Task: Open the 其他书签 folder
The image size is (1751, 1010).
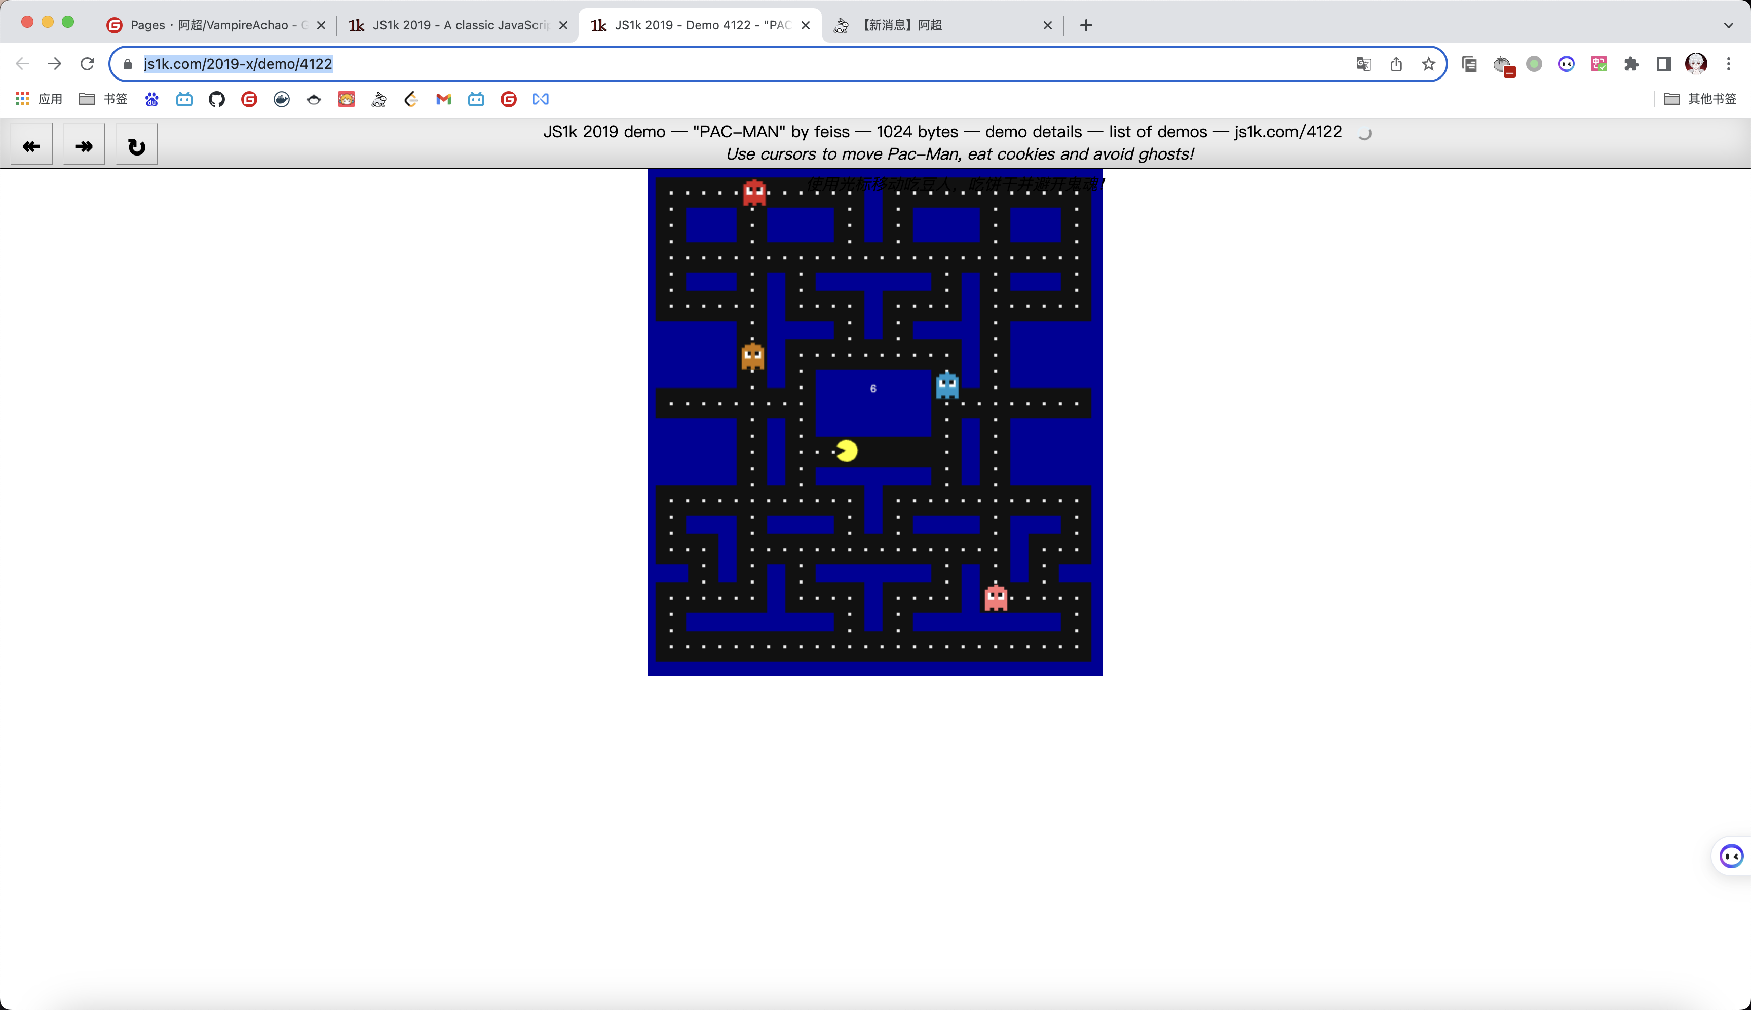Action: [1700, 99]
